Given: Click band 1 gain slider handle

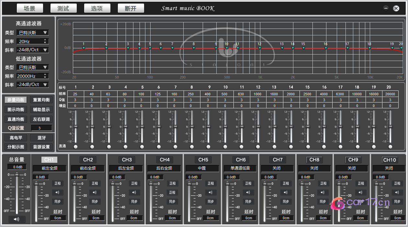Looking at the screenshot, I should coord(76,126).
